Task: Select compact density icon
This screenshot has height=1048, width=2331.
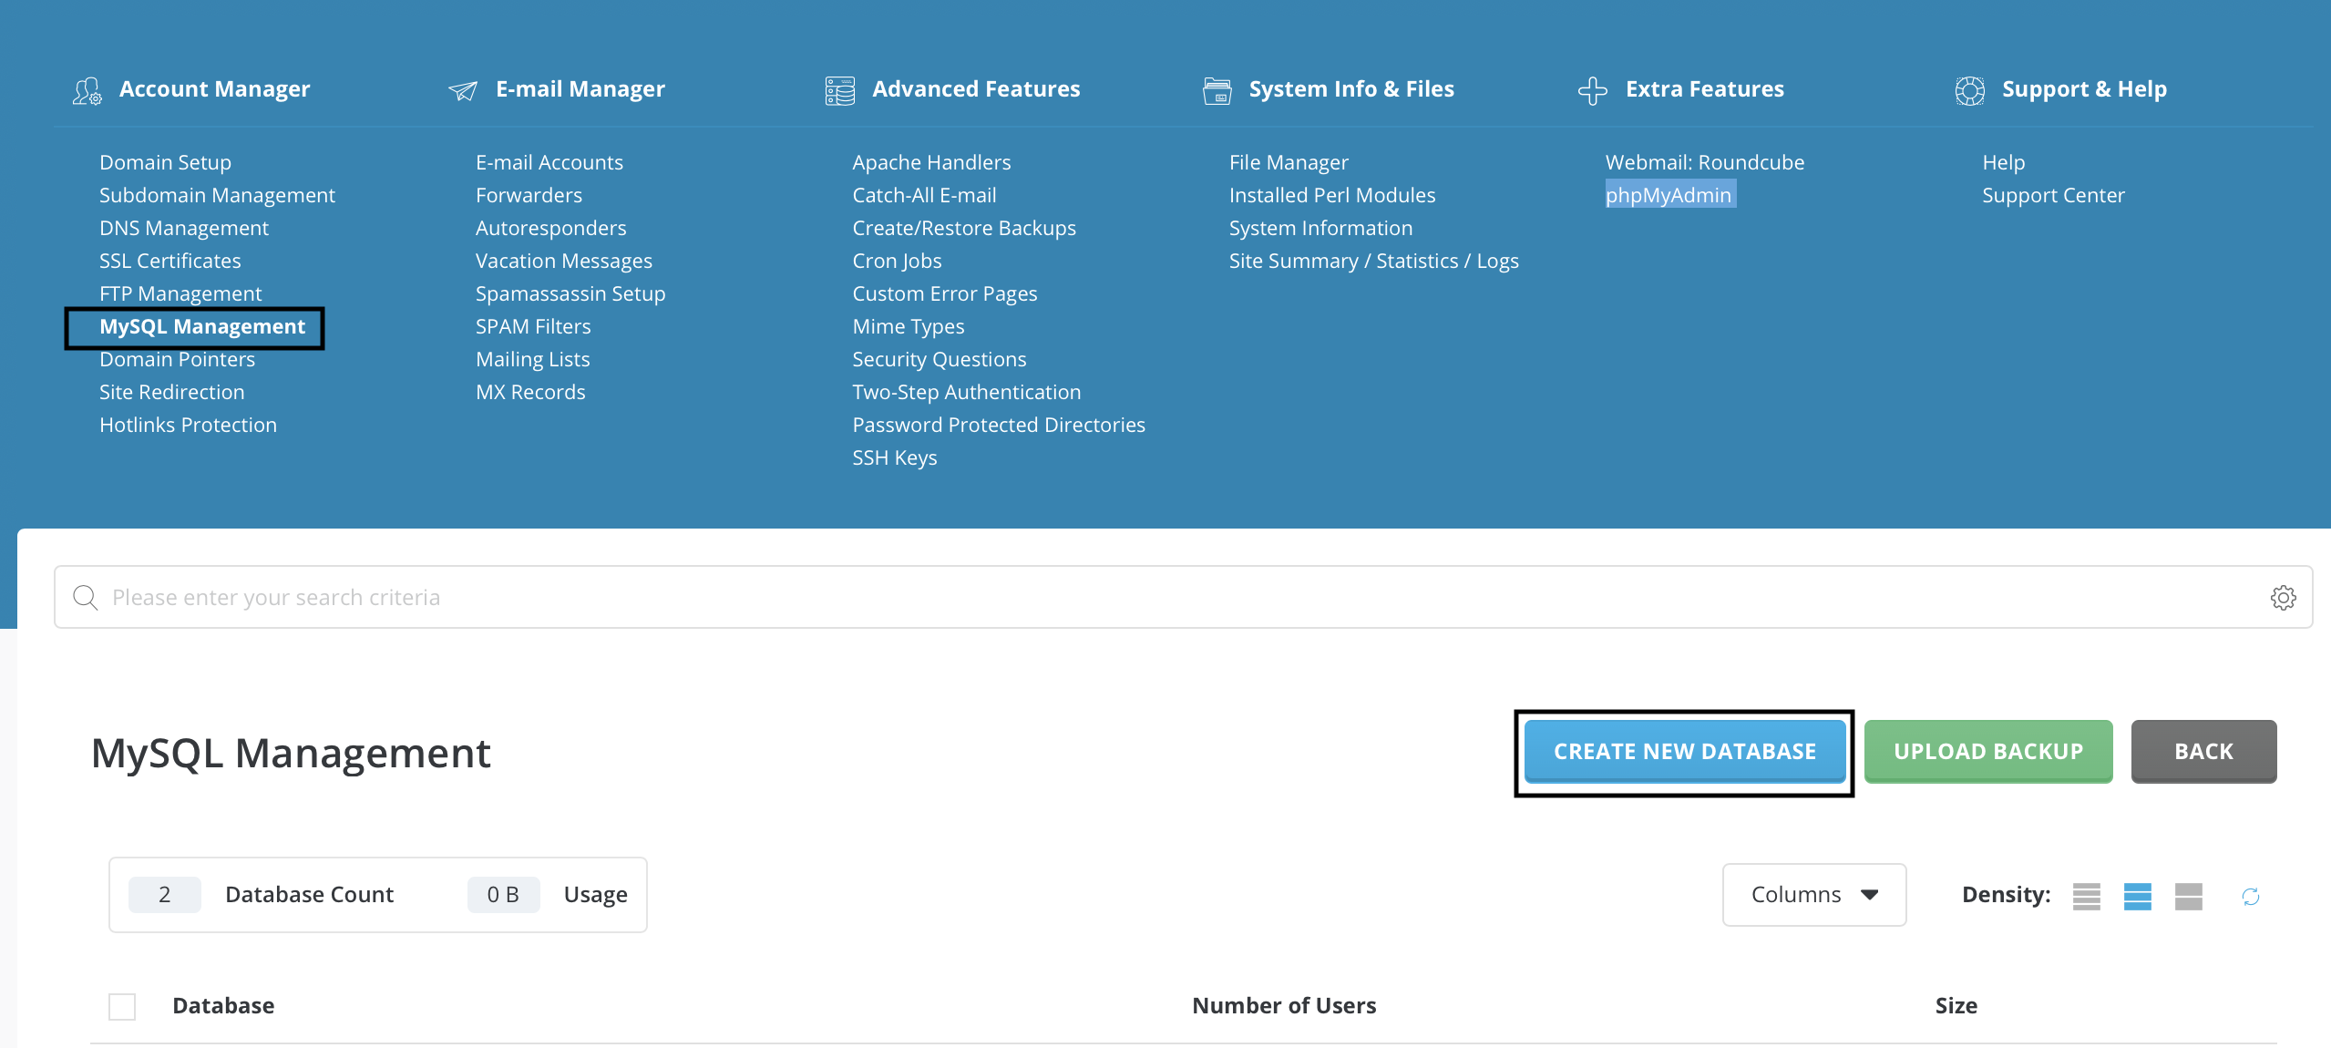Action: [x=2086, y=896]
